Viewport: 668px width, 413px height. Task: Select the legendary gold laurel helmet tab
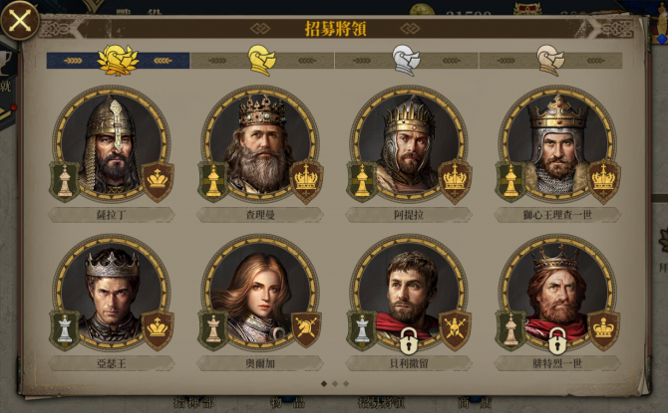[x=118, y=61]
